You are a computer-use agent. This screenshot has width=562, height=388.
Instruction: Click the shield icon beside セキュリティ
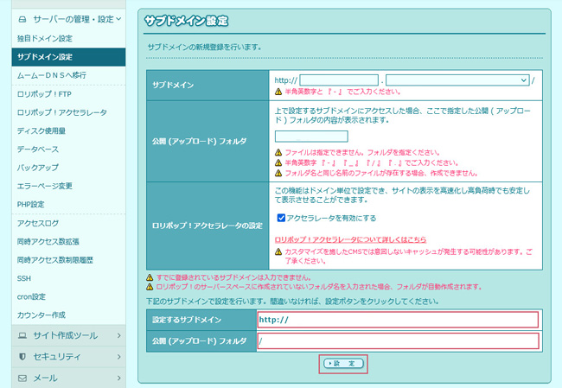click(x=22, y=356)
